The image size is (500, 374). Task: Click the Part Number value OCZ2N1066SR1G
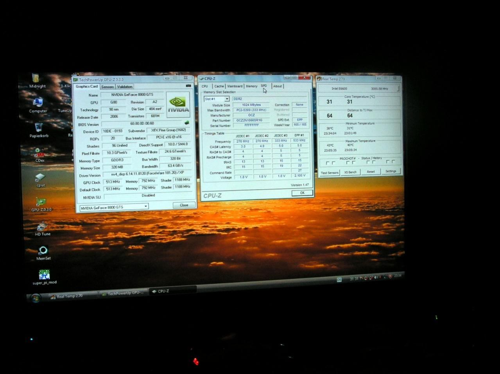tap(251, 120)
